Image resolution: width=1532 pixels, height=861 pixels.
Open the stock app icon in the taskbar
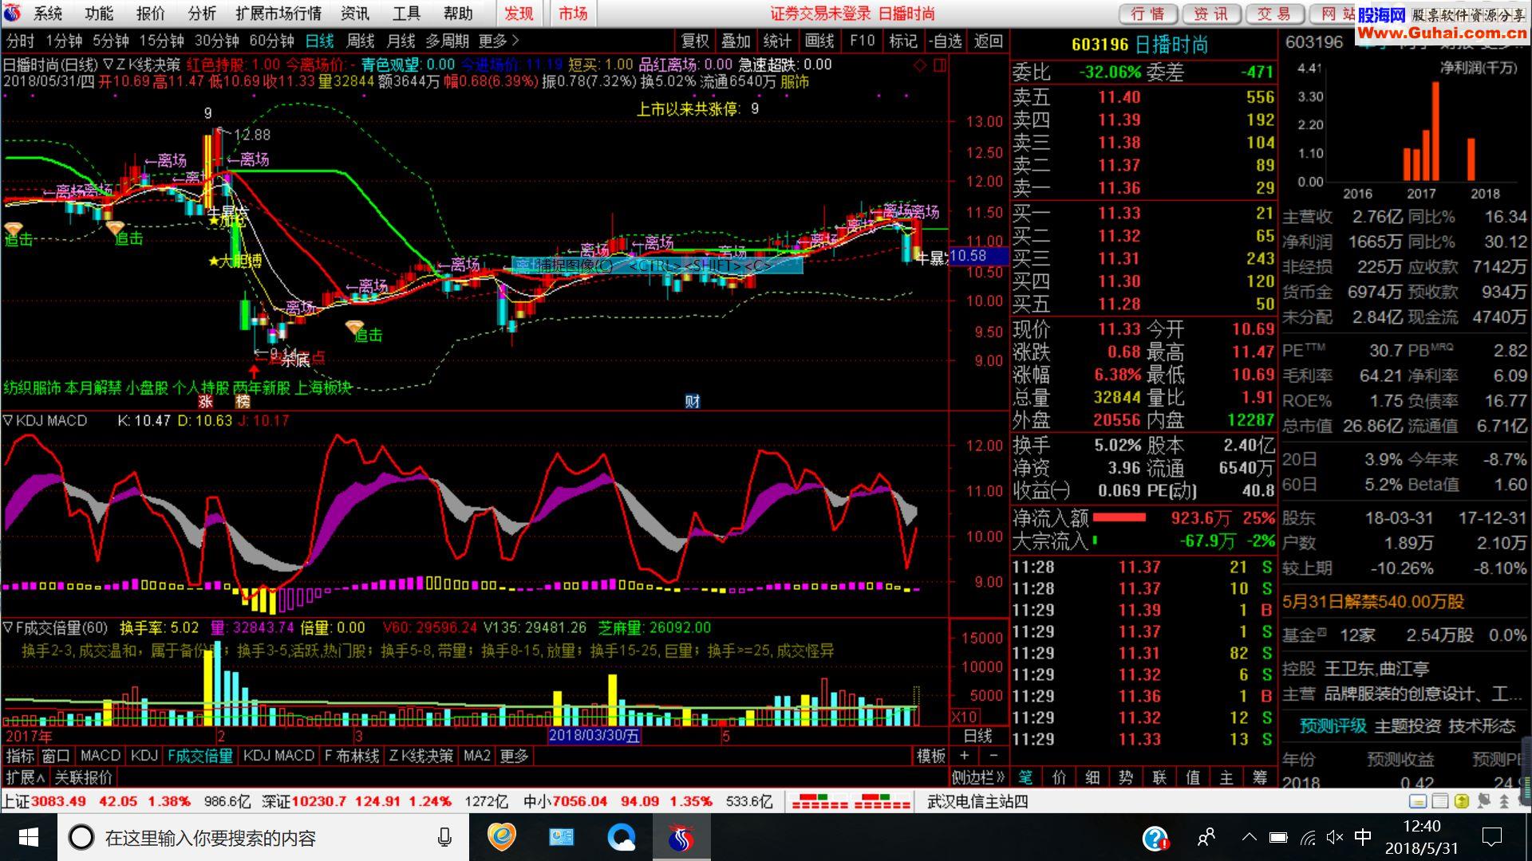tap(681, 838)
